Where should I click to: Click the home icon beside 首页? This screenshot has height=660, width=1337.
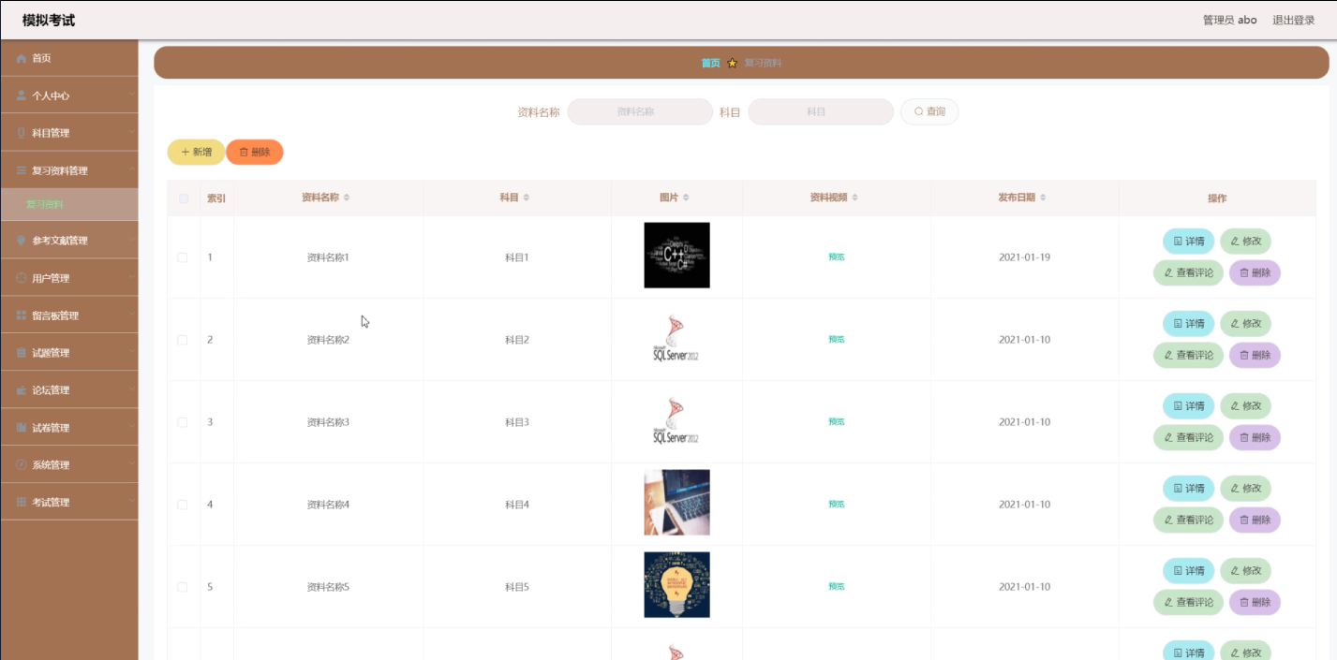pos(22,58)
